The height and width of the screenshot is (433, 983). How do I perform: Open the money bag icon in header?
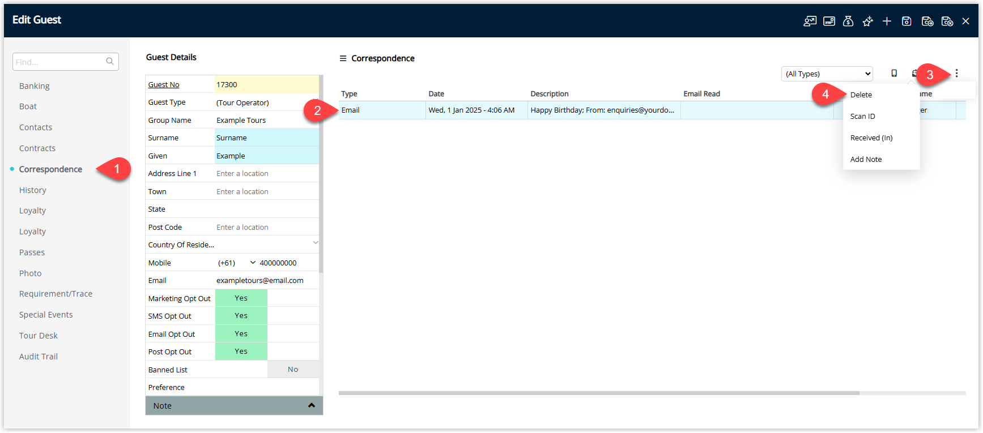point(848,21)
